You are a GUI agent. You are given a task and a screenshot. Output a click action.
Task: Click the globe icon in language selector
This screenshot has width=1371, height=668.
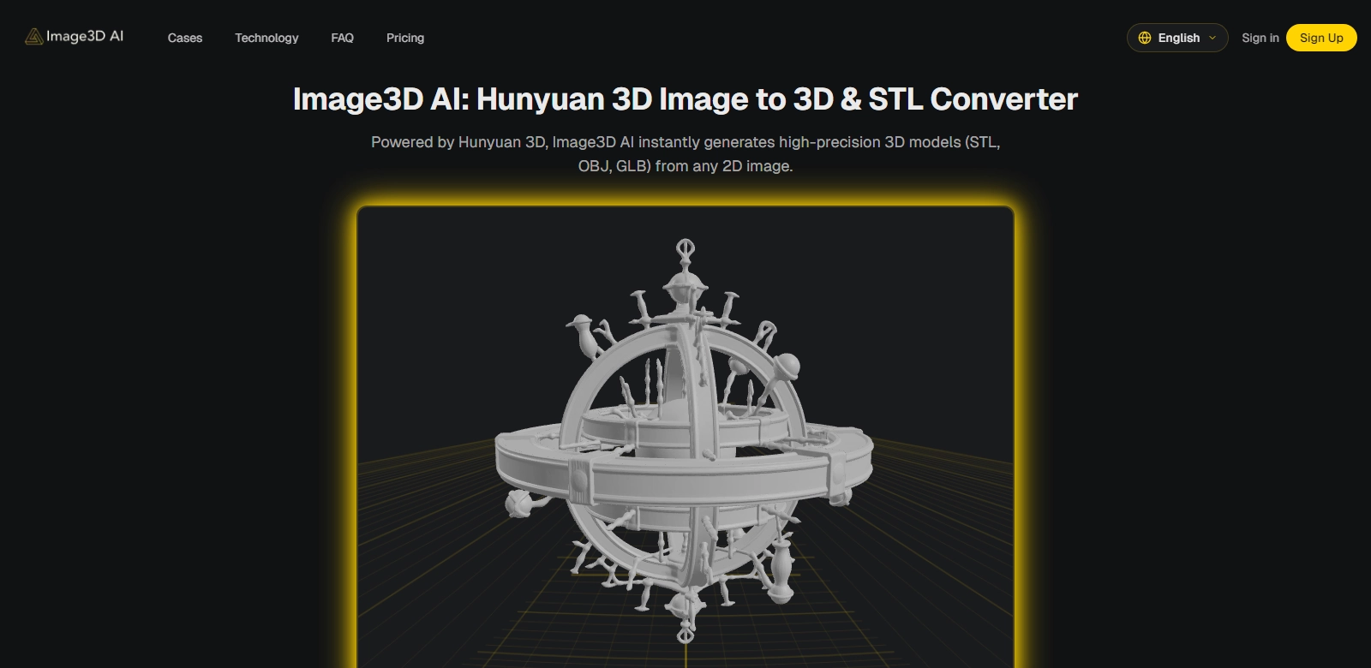(1145, 38)
